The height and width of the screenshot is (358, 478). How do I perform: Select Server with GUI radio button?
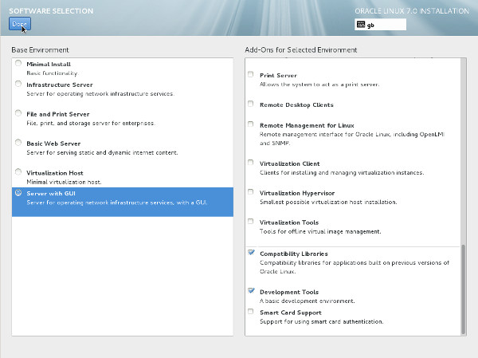click(x=18, y=193)
